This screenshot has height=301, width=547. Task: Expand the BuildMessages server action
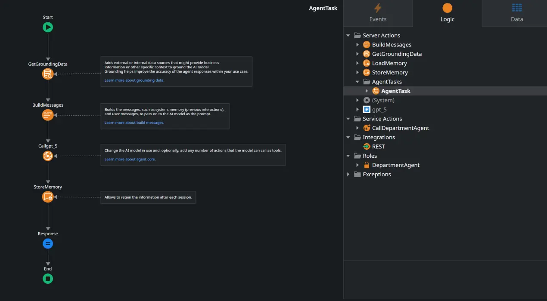coord(357,45)
